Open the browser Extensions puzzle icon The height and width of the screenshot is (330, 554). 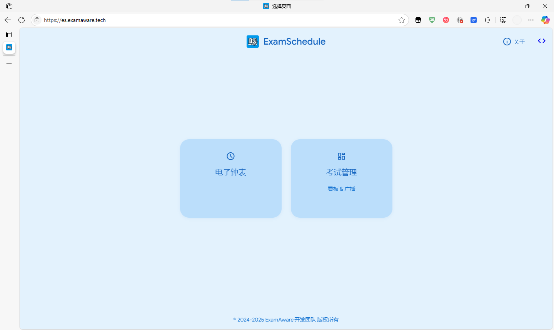[487, 20]
